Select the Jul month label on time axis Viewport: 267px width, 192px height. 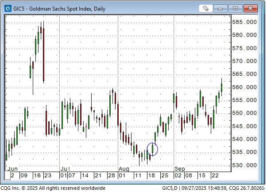(65, 169)
